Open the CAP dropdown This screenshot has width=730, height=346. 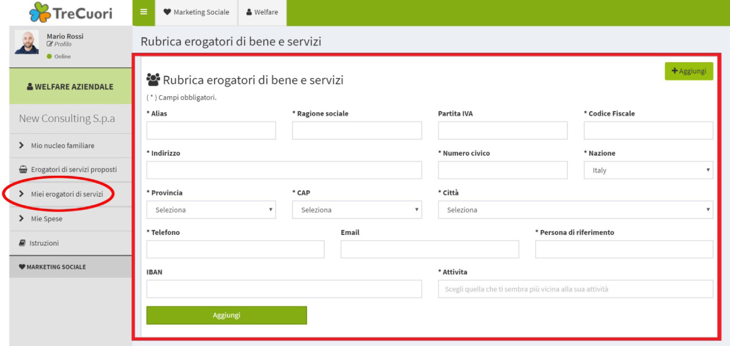click(357, 210)
